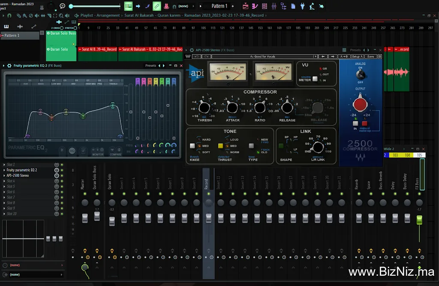Screen dimensions: 439x286
Task: Select the Draw pencil tool in the playlist toolbar
Action: [x=19, y=16]
